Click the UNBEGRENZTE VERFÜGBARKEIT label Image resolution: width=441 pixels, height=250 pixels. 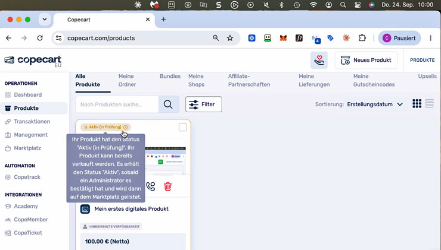click(111, 226)
